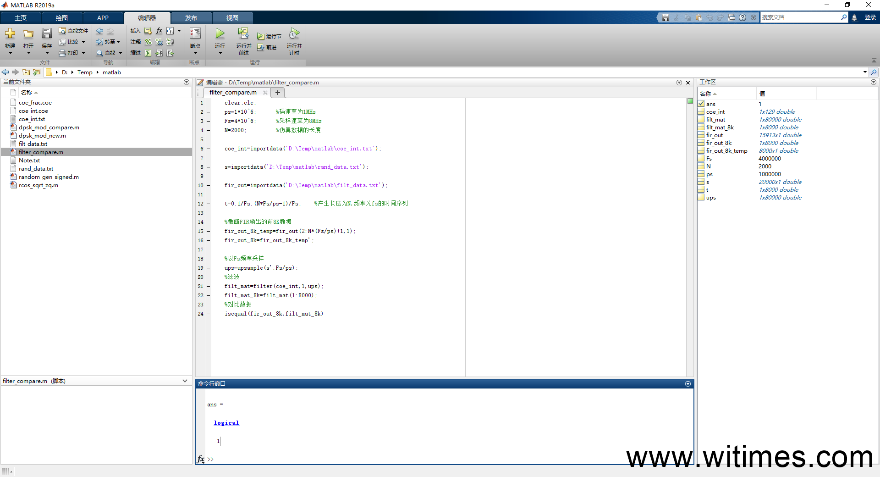
Task: Click the 登录 (Sign In) link
Action: [x=870, y=17]
